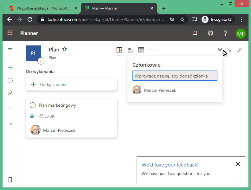This screenshot has height=190, width=251.
Task: Click the help question mark icon
Action: 225,33
